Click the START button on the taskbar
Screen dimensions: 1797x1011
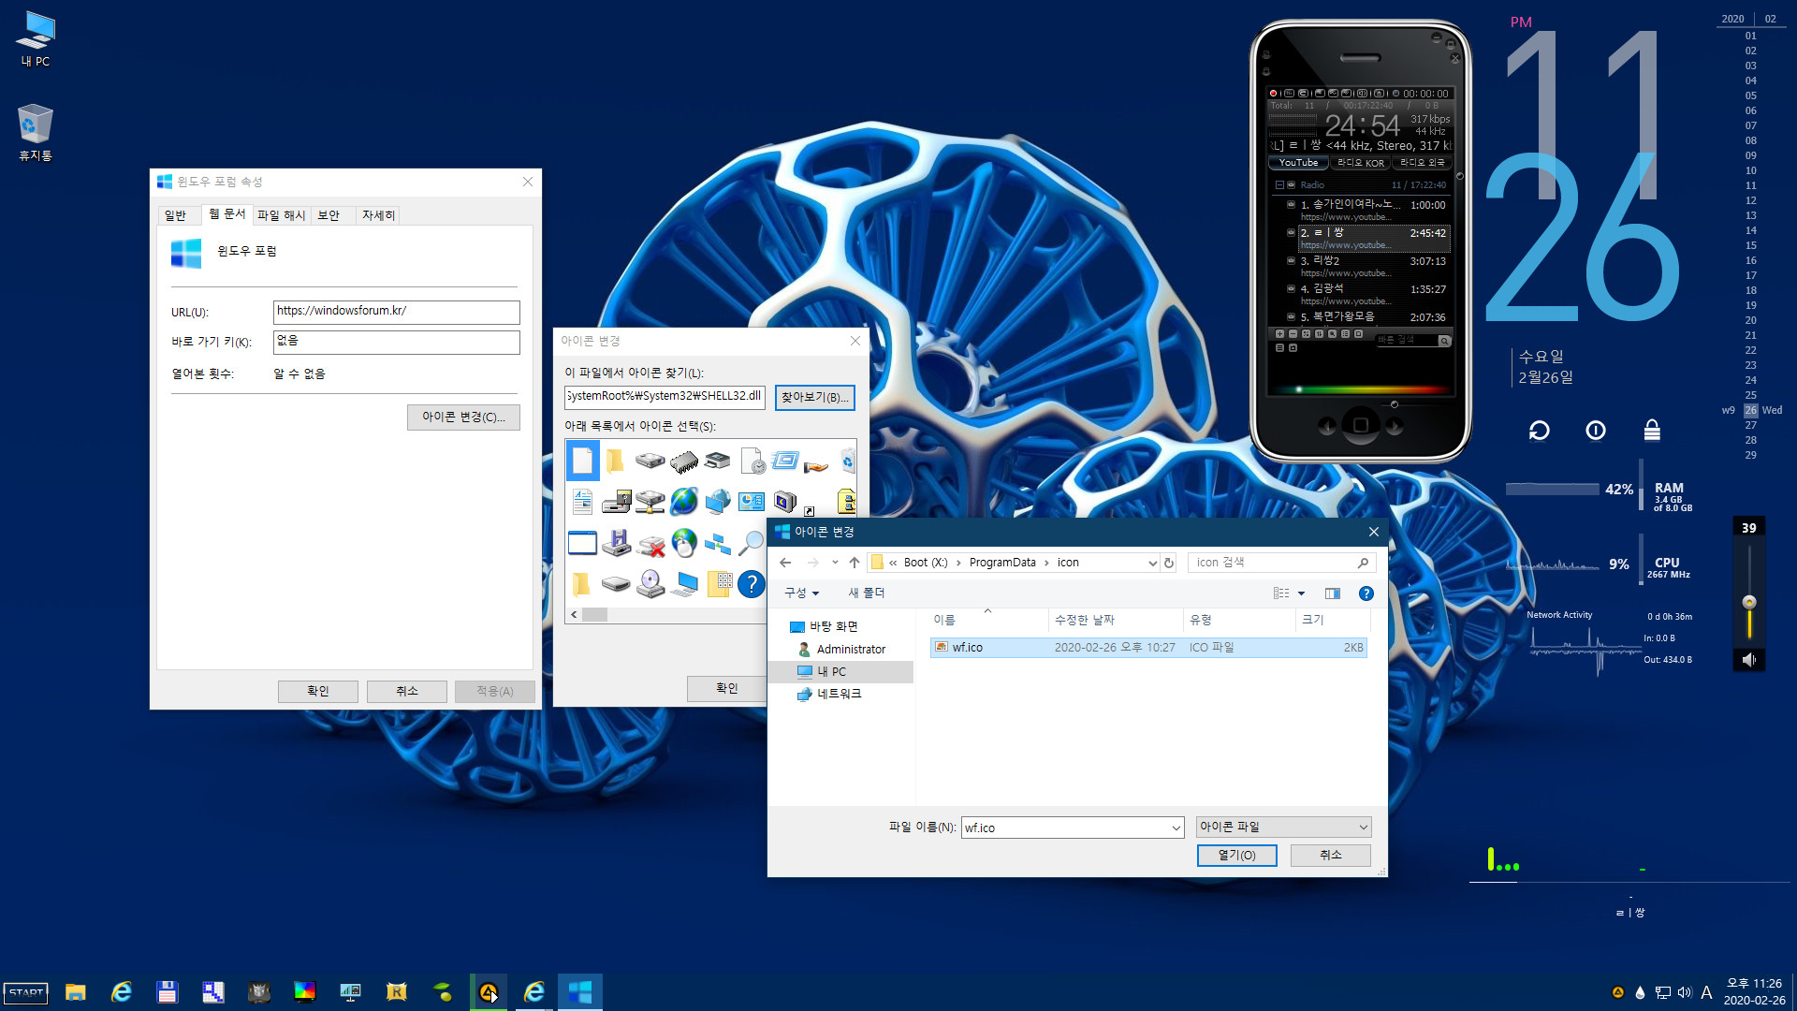tap(26, 993)
